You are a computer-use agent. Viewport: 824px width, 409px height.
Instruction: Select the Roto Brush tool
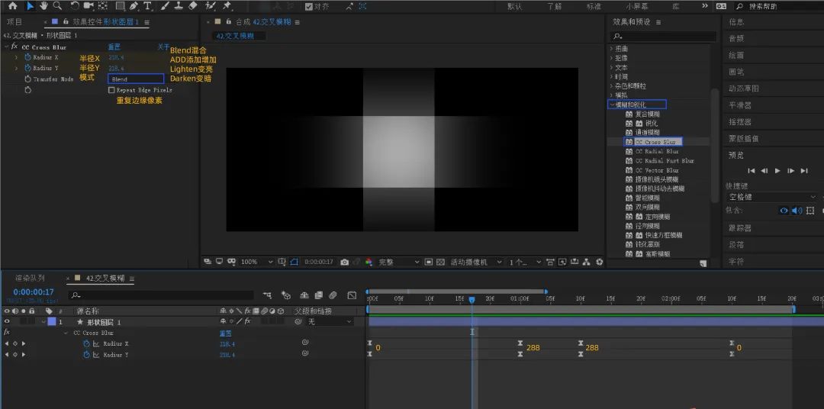click(211, 6)
